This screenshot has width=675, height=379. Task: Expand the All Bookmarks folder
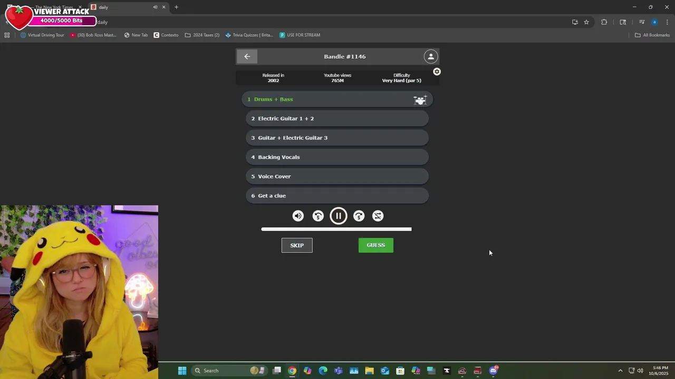(652, 35)
